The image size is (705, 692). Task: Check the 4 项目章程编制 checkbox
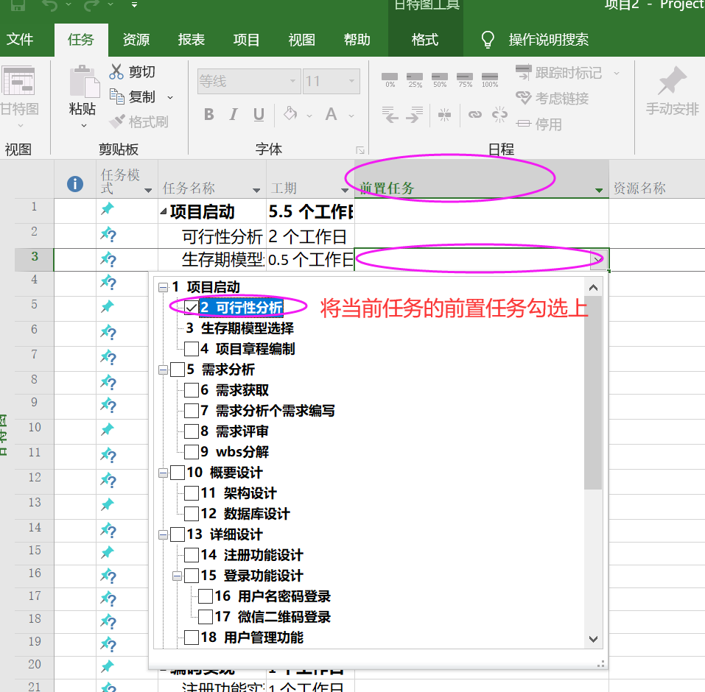click(x=192, y=349)
